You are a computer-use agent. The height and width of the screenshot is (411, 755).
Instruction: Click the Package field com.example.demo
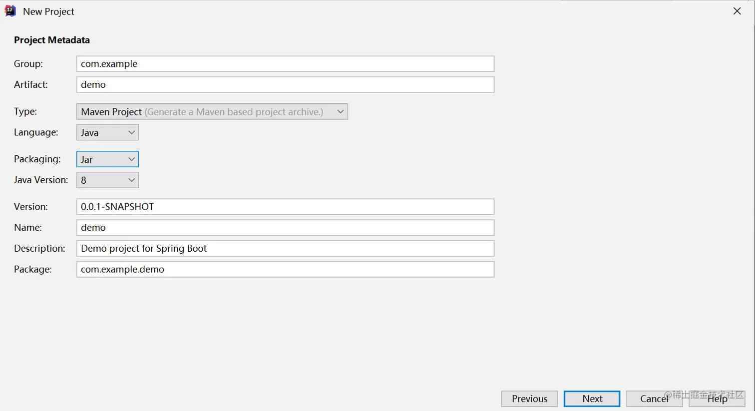[285, 270]
